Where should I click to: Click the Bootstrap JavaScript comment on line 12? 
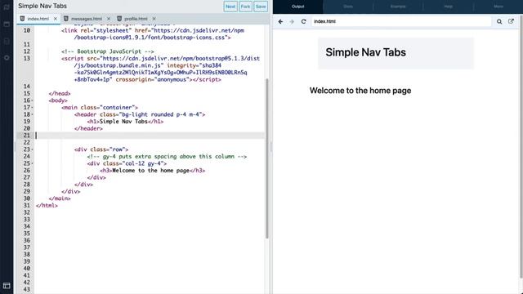(x=107, y=51)
